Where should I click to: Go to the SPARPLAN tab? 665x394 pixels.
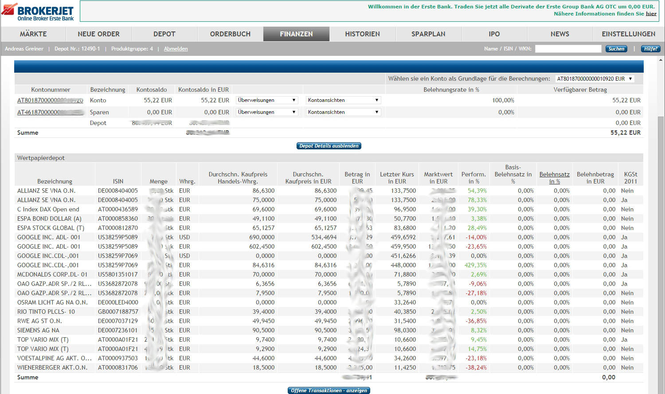tap(428, 34)
